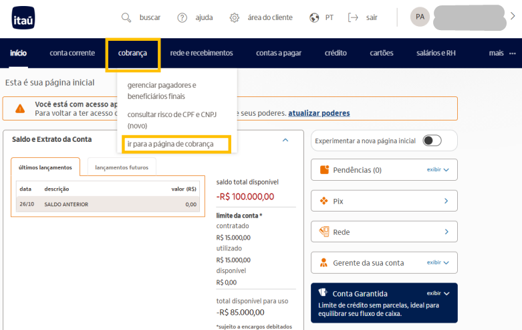
Task: Open the crédito menu
Action: pyautogui.click(x=336, y=53)
